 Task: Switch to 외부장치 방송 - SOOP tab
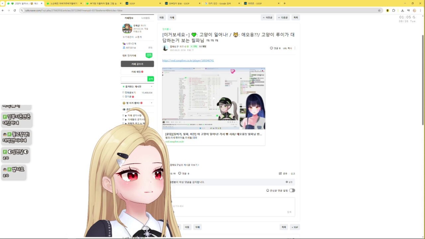182,3
